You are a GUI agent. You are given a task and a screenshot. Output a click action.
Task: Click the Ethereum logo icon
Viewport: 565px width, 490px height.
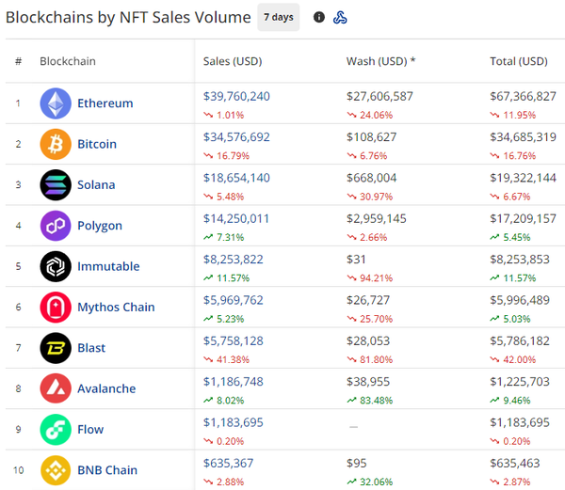coord(56,103)
